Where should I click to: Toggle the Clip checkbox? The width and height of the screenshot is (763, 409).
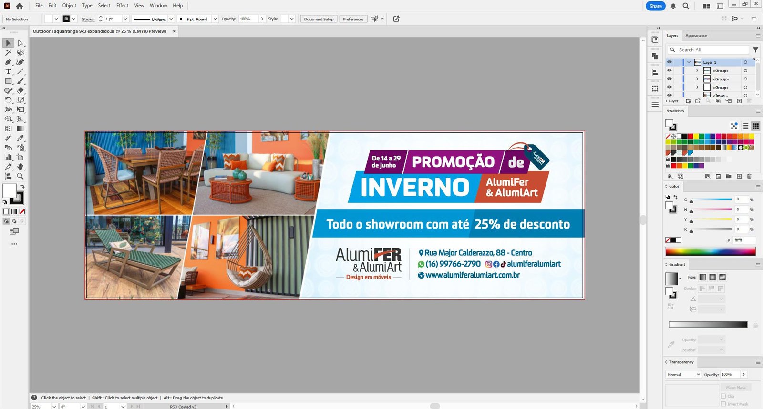(x=724, y=396)
